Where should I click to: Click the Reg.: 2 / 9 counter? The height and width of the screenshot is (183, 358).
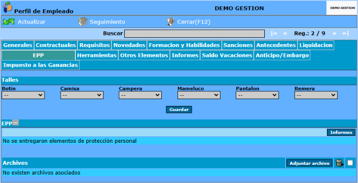(310, 33)
